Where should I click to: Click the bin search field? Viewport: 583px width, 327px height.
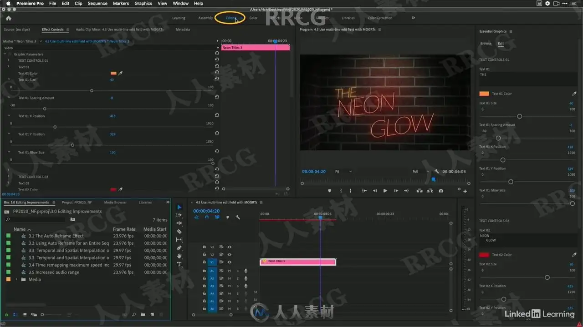pyautogui.click(x=35, y=220)
